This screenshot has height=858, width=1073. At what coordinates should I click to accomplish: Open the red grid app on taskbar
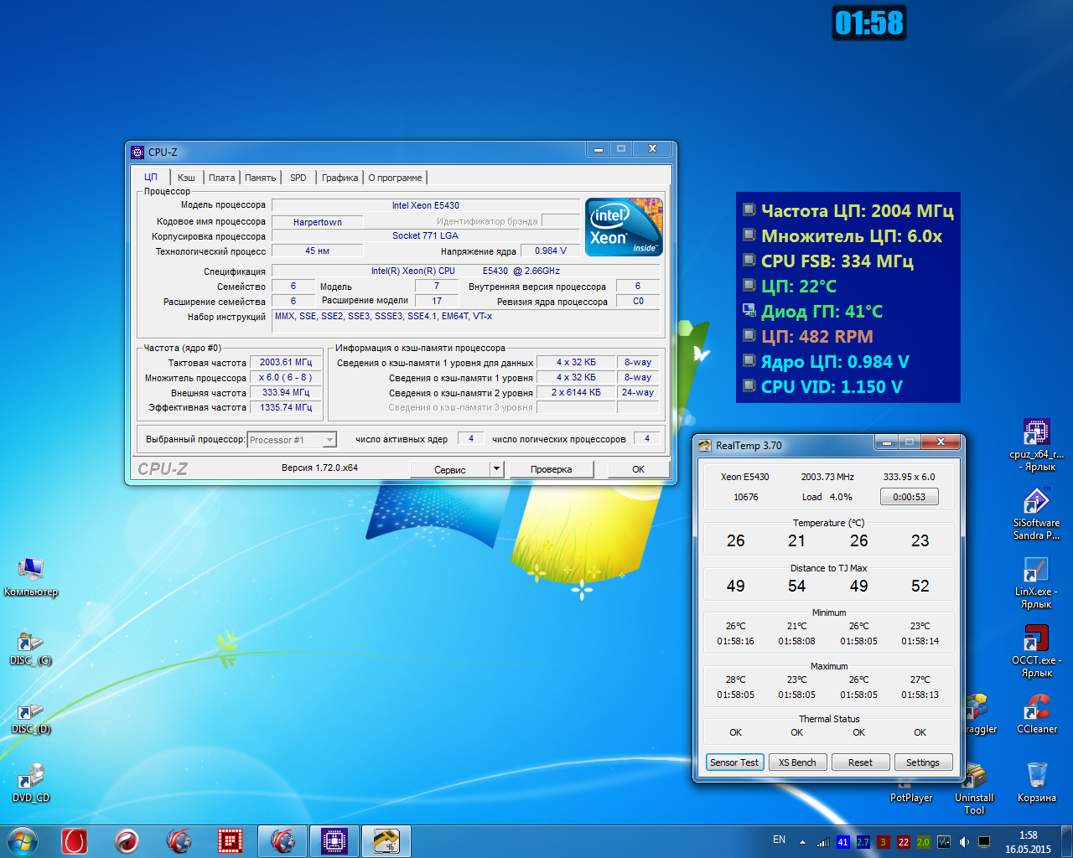231,840
